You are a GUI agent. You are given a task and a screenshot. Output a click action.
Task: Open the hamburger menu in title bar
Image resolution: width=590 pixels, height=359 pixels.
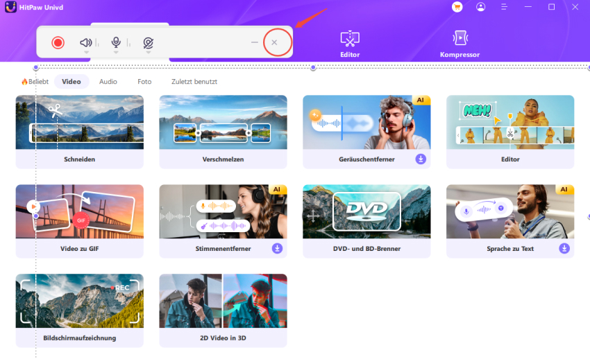[504, 7]
